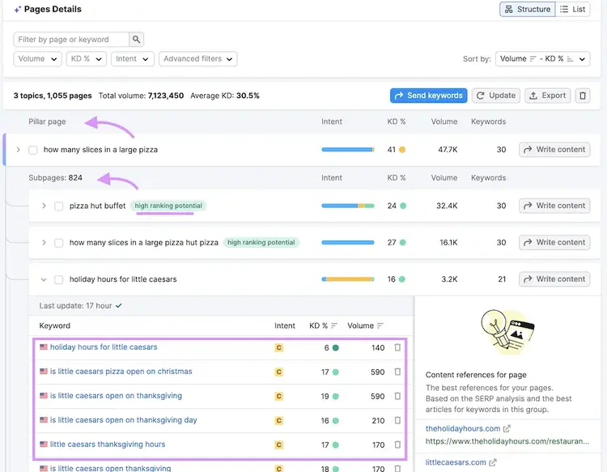Click the US flag on 'little caesars thanksgiving hours'
Screen dimensions: 607x472
(44, 444)
